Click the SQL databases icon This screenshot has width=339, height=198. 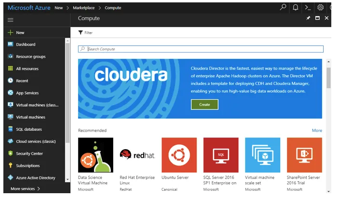[x=11, y=129]
